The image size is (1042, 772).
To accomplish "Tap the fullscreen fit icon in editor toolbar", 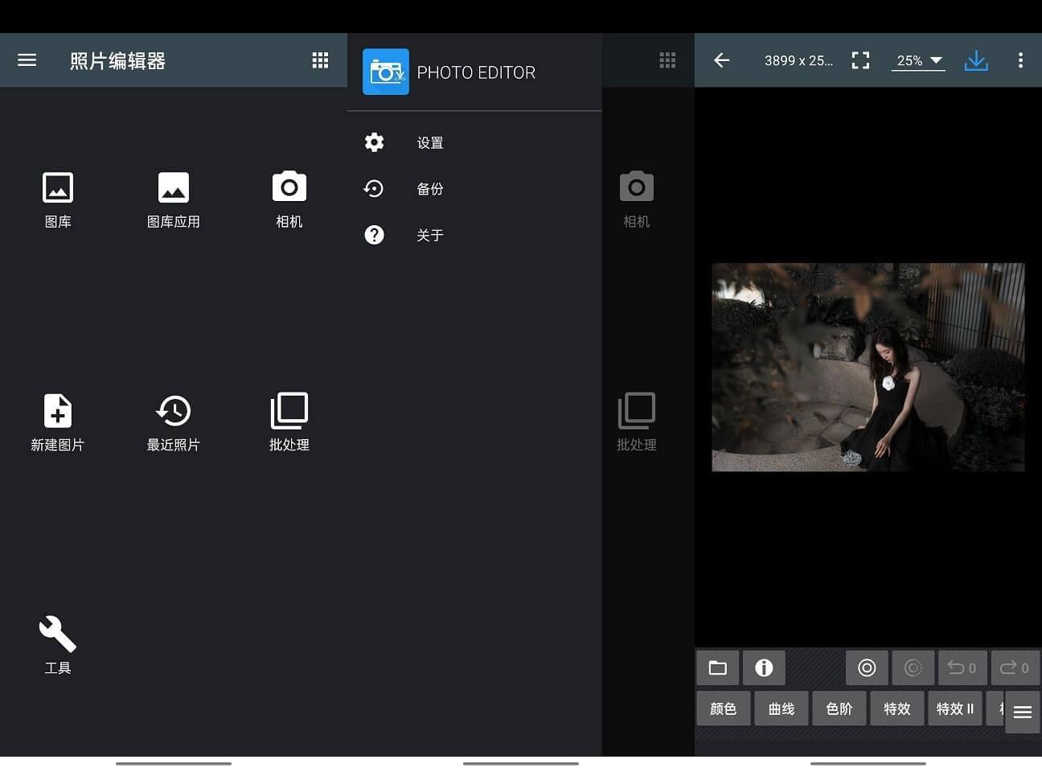I will tap(860, 60).
